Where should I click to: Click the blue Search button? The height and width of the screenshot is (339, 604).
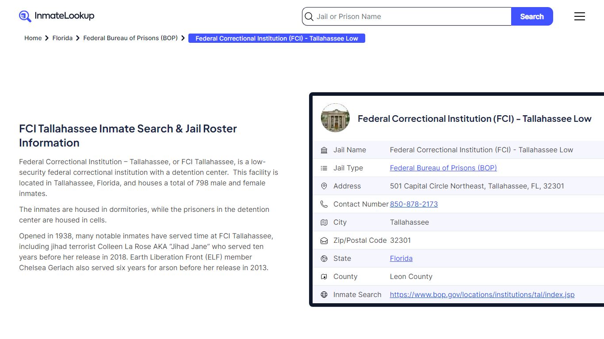point(532,16)
